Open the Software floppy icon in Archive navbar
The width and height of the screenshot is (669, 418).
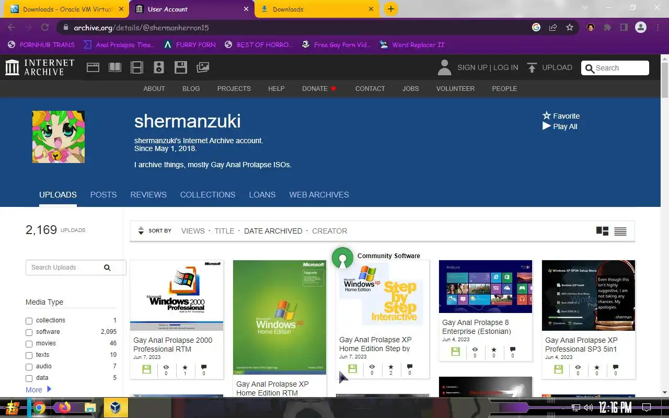pos(181,67)
